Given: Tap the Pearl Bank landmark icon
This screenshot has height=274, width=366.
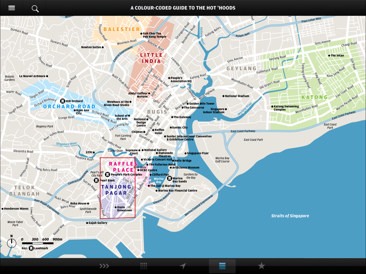Looking at the screenshot, I should (x=96, y=180).
